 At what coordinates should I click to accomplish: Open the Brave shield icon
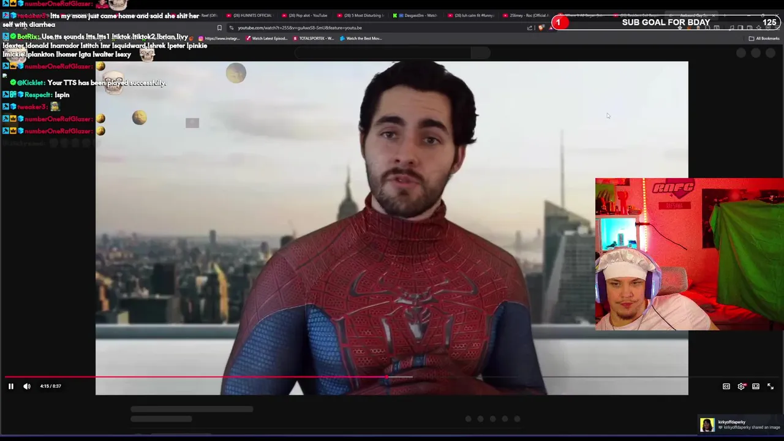click(x=541, y=28)
